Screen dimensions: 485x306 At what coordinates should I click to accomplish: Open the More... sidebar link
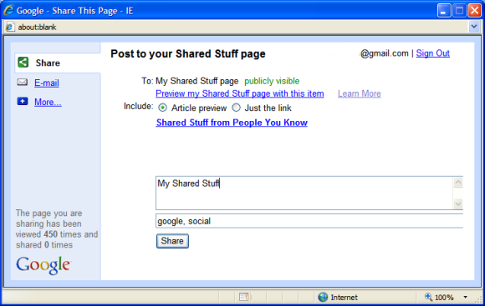(x=48, y=102)
